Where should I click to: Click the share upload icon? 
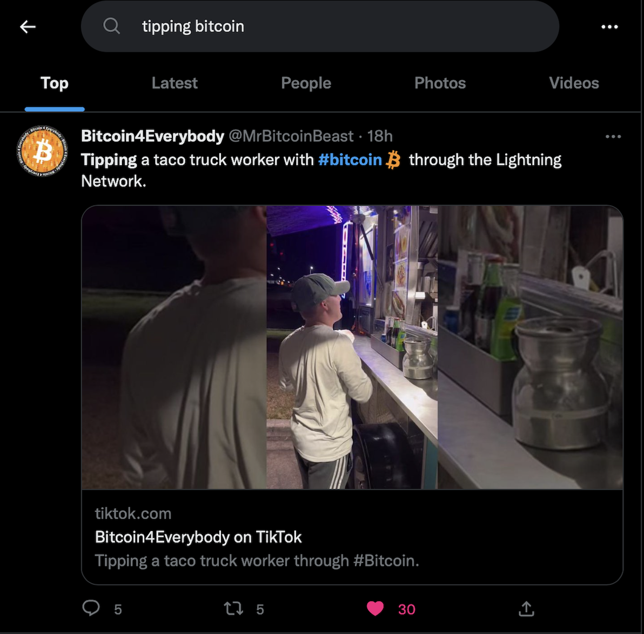[x=526, y=609]
